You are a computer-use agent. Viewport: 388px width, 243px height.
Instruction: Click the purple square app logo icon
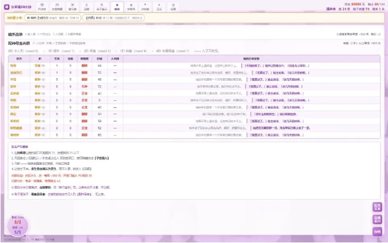tap(7, 7)
